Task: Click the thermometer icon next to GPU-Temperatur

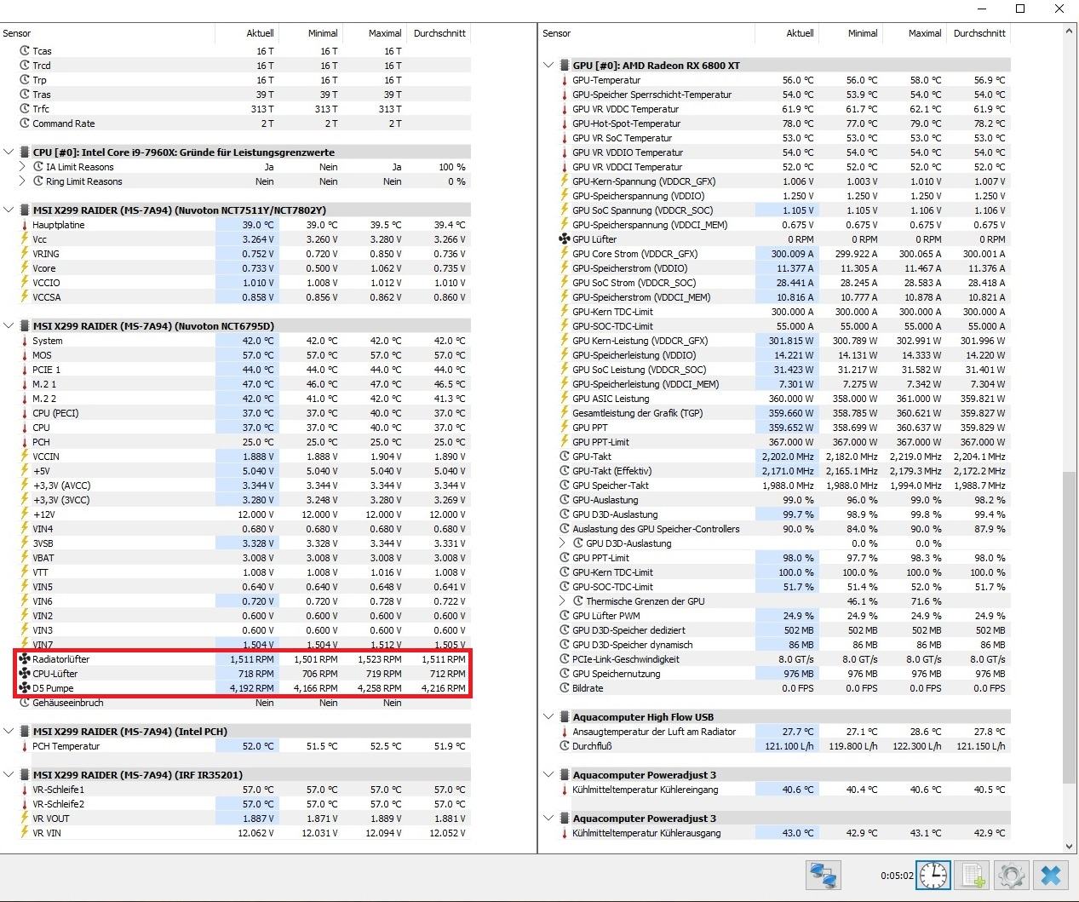Action: (565, 80)
